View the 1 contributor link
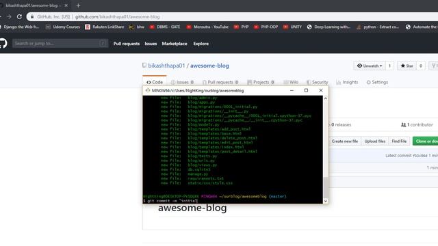438x246 pixels. tap(417, 124)
